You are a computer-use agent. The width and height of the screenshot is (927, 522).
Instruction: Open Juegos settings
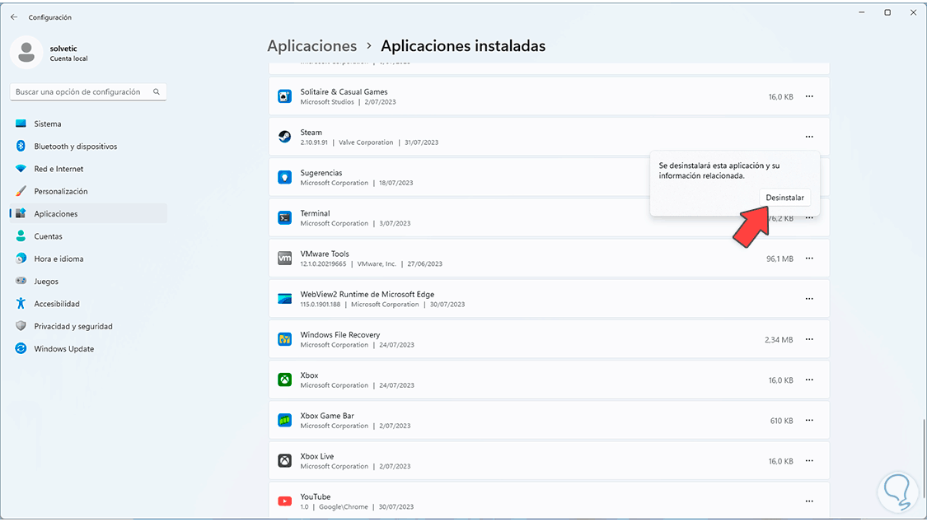88,281
